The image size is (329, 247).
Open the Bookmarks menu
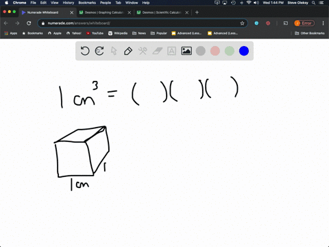tap(87, 3)
